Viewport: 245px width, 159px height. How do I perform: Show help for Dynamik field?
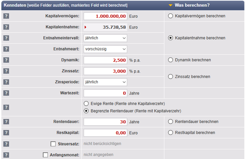6,60
